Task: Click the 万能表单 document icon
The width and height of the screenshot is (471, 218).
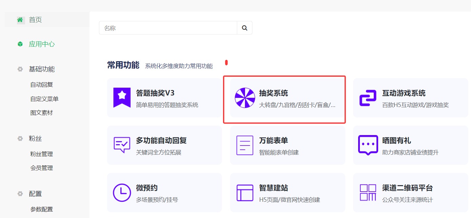Action: (245, 145)
